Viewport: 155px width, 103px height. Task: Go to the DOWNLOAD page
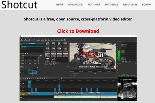point(75,5)
